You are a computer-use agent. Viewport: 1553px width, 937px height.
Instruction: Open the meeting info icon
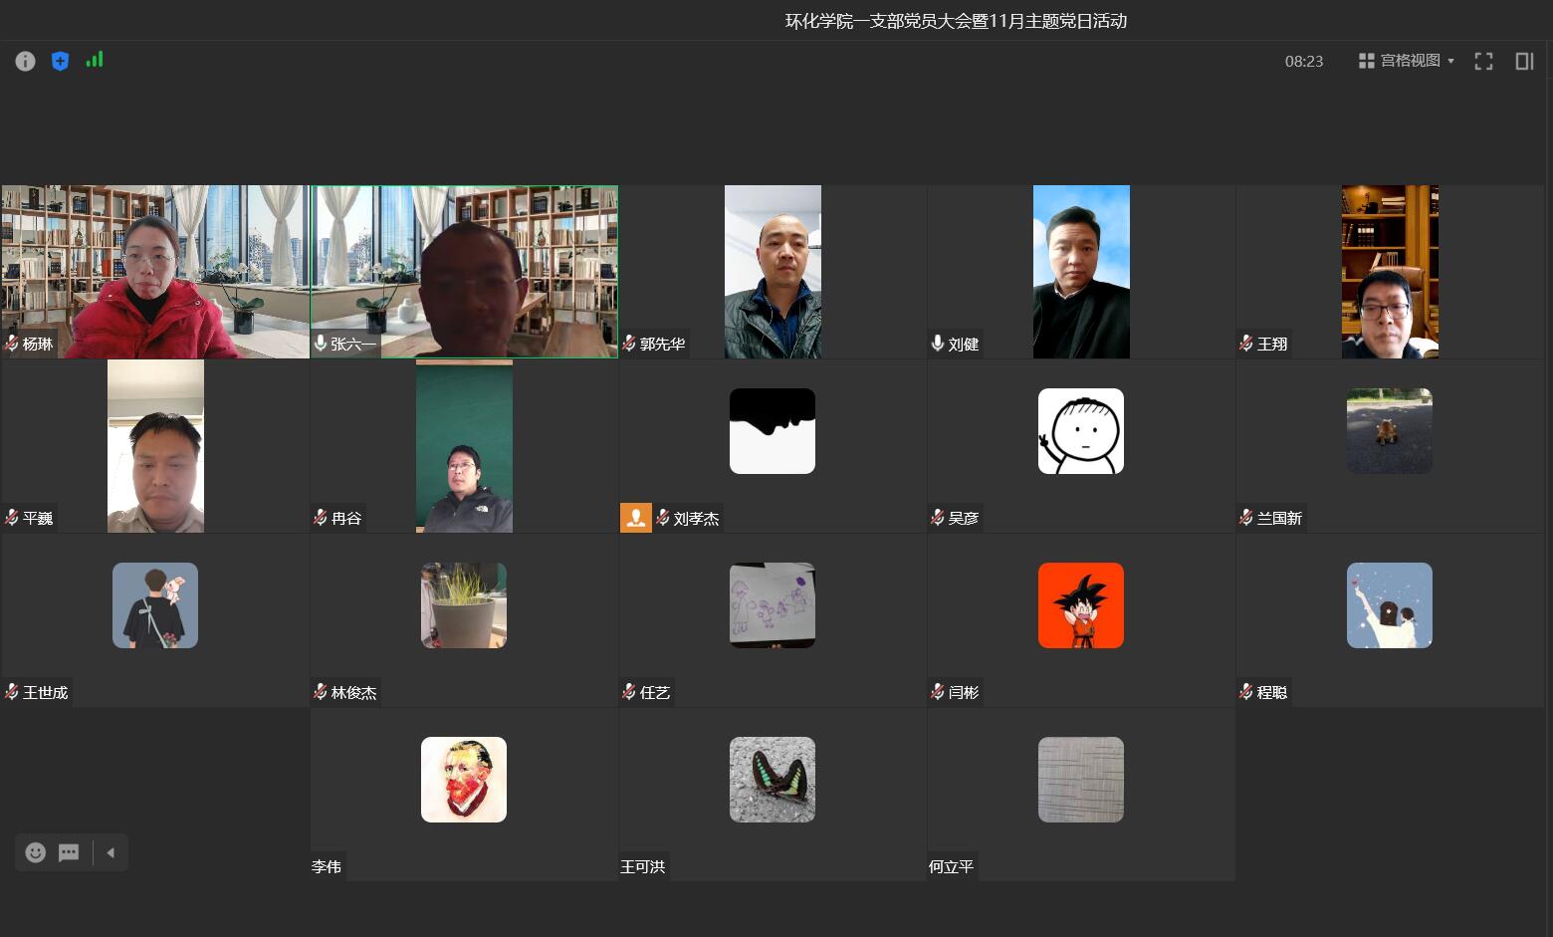click(25, 62)
